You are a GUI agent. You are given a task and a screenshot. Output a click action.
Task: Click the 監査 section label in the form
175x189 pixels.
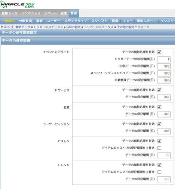pos(66,107)
